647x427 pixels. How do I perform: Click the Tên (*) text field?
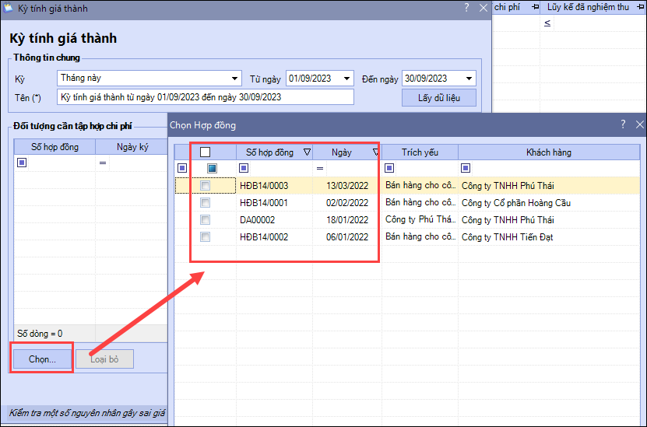[x=205, y=97]
